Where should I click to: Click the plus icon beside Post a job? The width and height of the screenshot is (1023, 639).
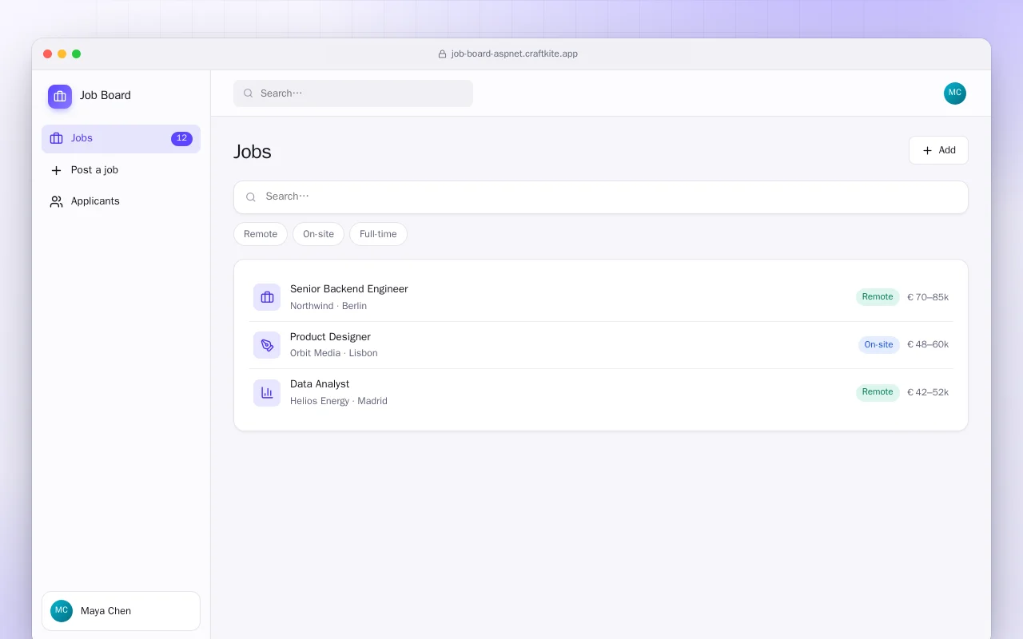click(x=56, y=170)
